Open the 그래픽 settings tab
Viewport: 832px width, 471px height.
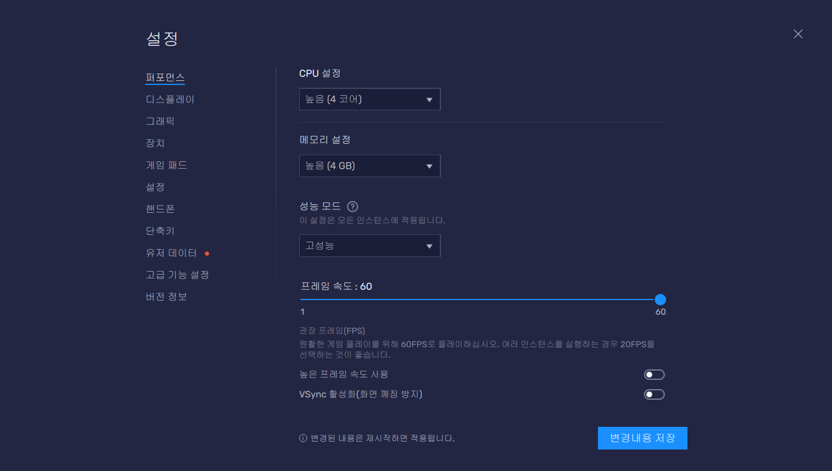point(160,121)
